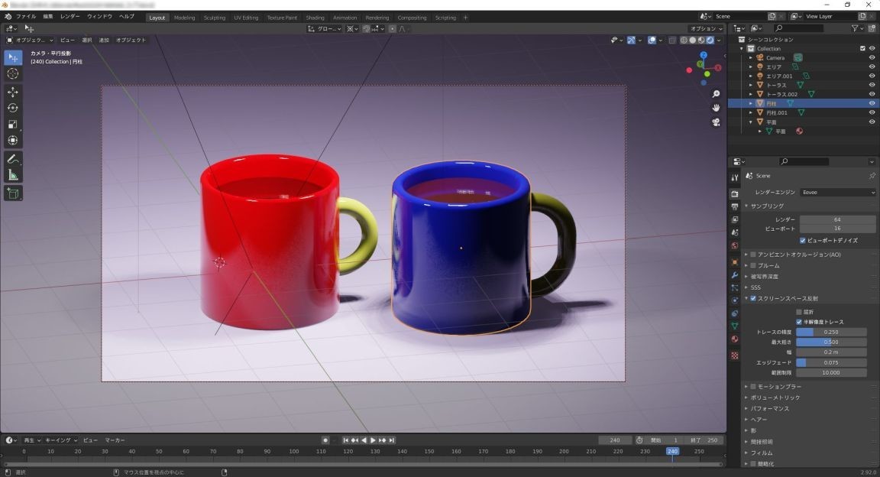Expand the 円柱.001 item in outliner
This screenshot has width=880, height=477.
[751, 112]
